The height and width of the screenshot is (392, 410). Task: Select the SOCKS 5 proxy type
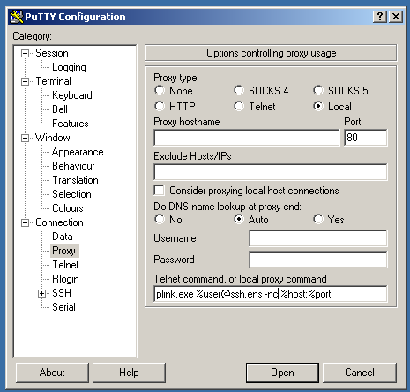point(318,90)
